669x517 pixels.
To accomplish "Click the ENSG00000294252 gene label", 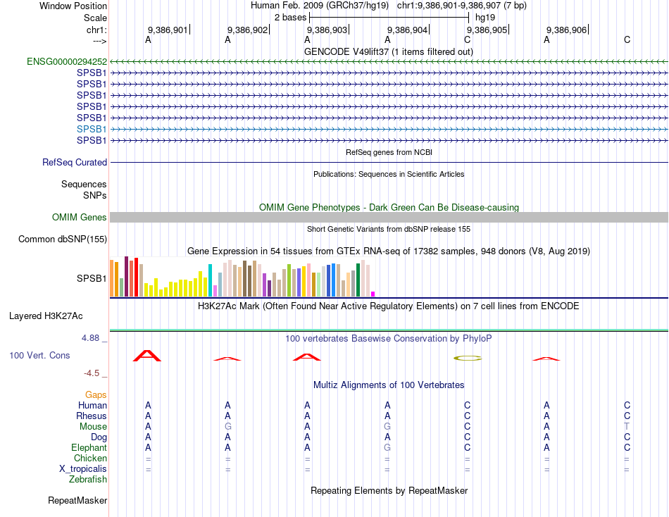I will tap(67, 62).
